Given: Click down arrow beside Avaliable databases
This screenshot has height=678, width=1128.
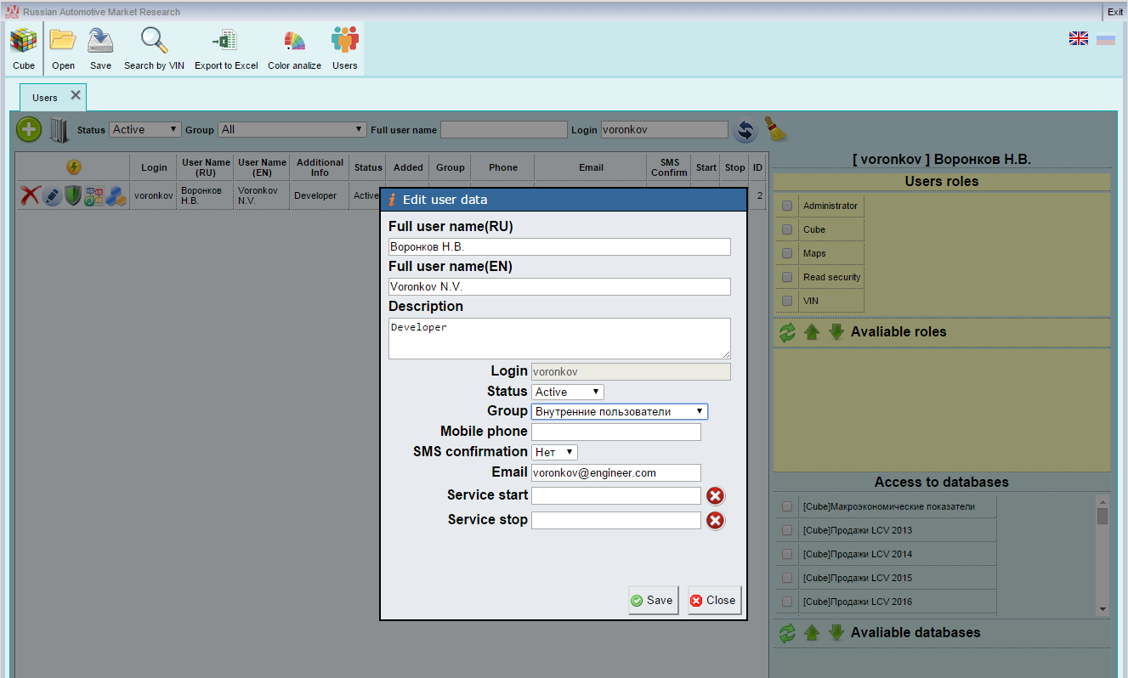Looking at the screenshot, I should [x=836, y=633].
